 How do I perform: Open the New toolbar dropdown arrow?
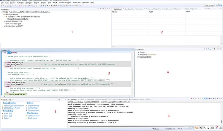4,6
